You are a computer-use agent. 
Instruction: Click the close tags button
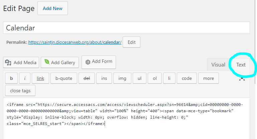[x=20, y=91]
